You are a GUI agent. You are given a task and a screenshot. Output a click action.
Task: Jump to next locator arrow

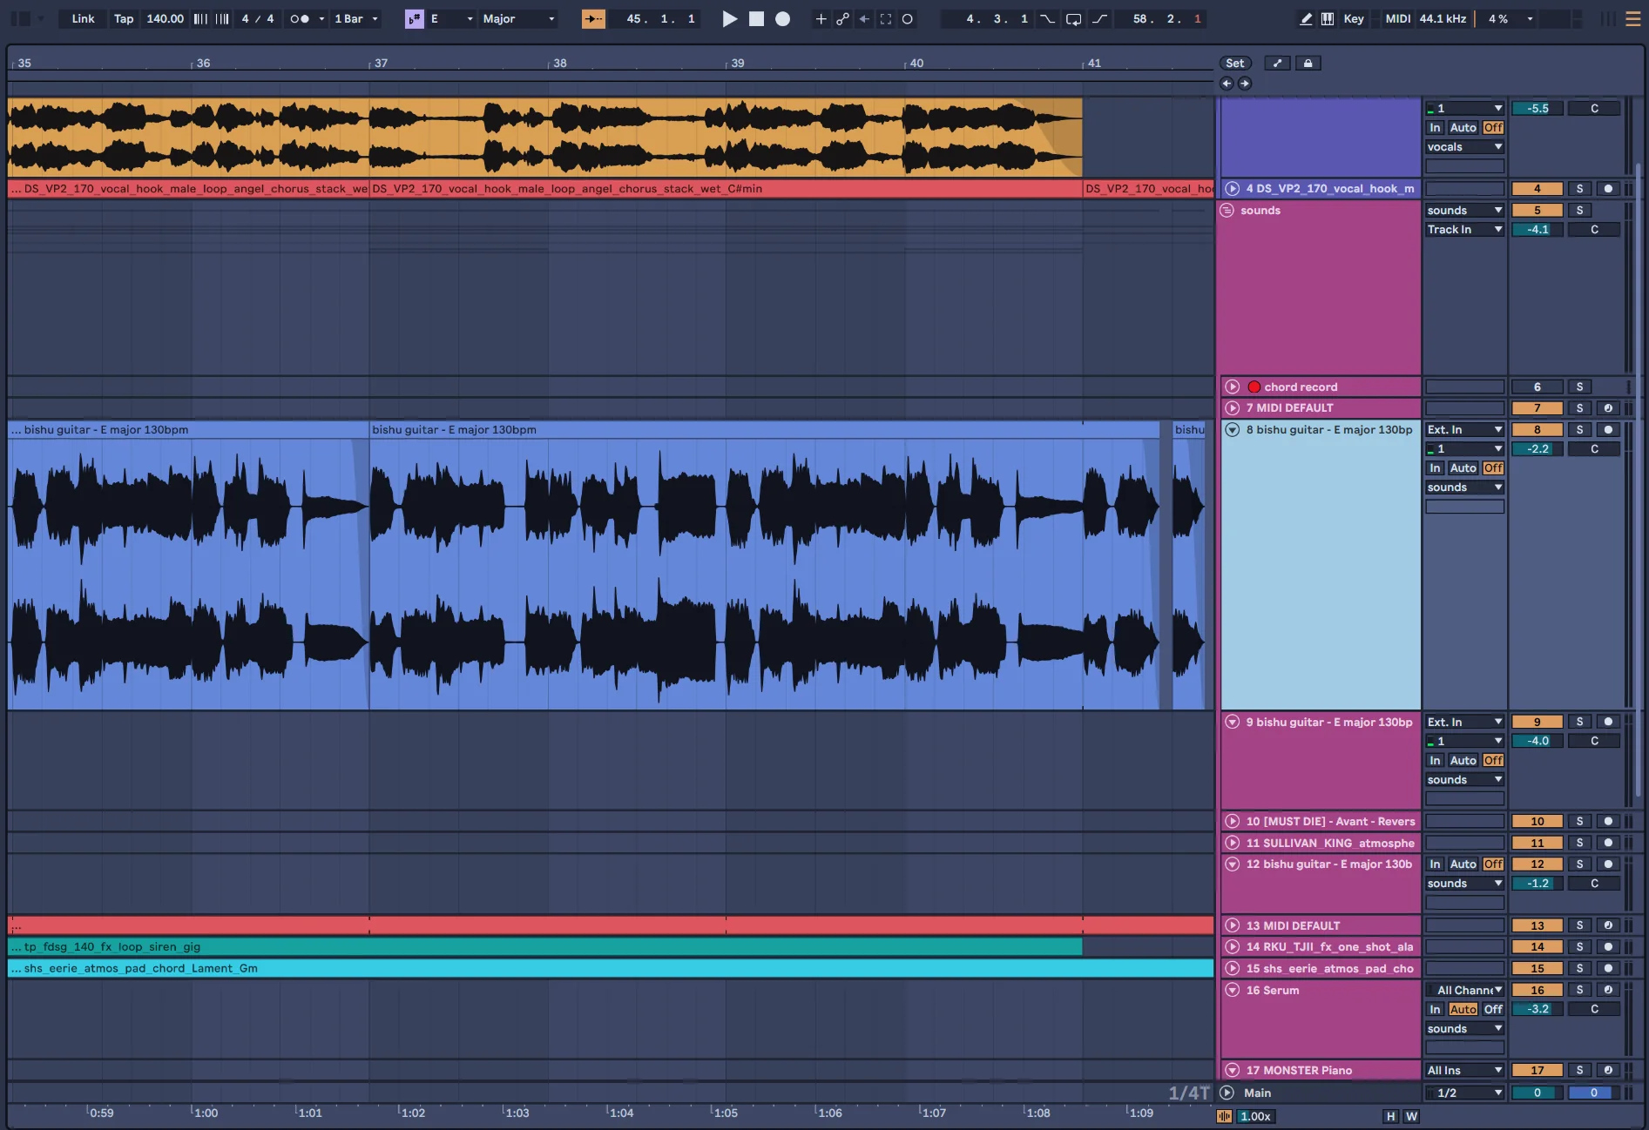click(1245, 84)
